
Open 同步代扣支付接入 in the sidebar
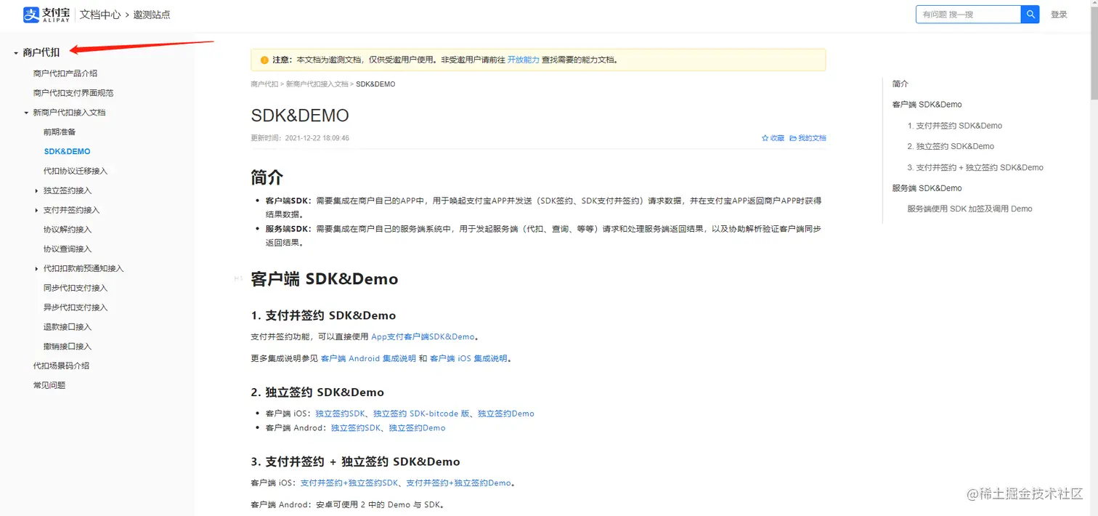coord(76,288)
